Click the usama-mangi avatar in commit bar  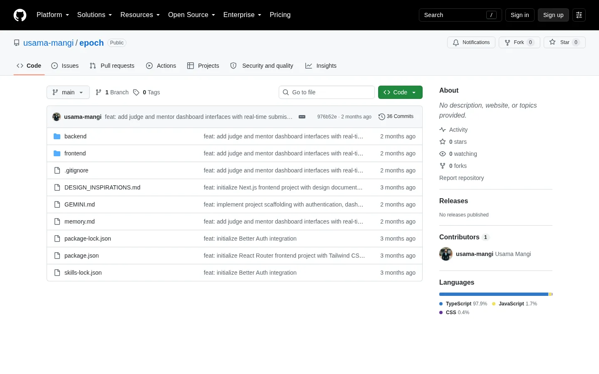pos(57,117)
